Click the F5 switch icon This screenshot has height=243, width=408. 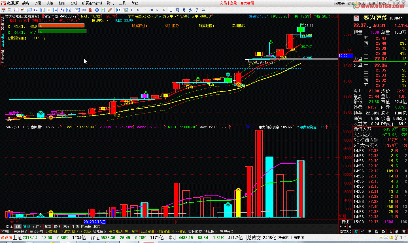point(118,10)
